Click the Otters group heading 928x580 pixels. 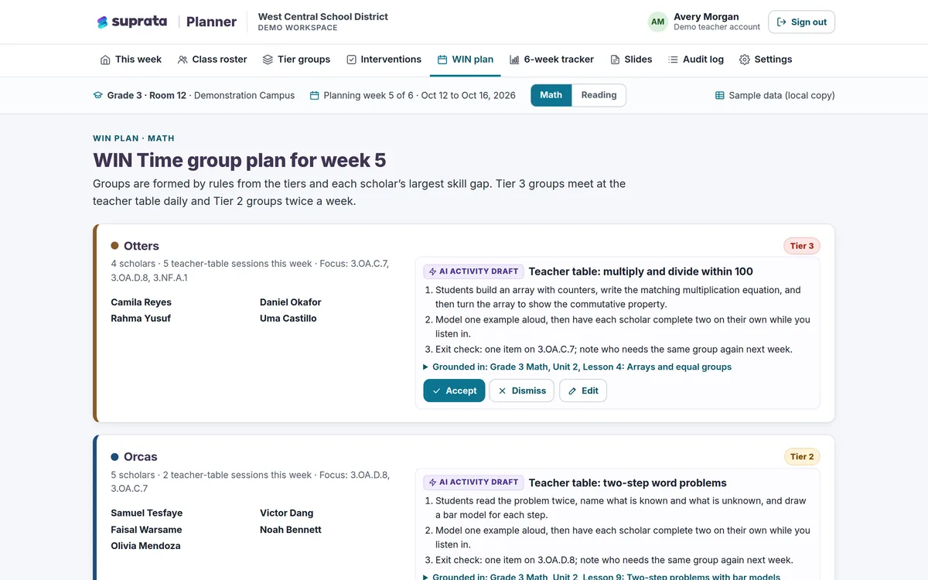pyautogui.click(x=142, y=246)
